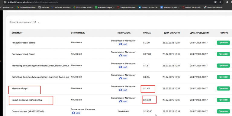This screenshot has width=232, height=116.
Task: Open the 'Photos - All files' bookmark
Action: pos(149,7)
